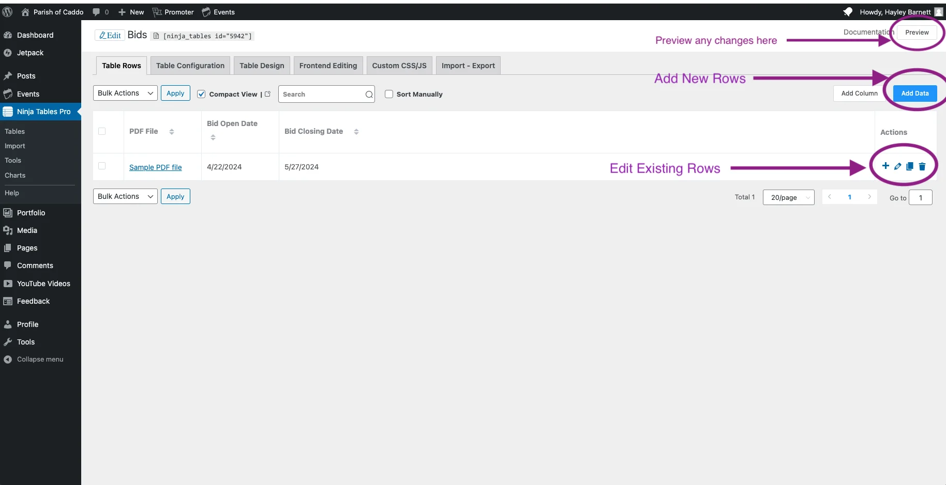Click the blue Add Data button
Viewport: 946px width, 485px height.
click(x=914, y=93)
